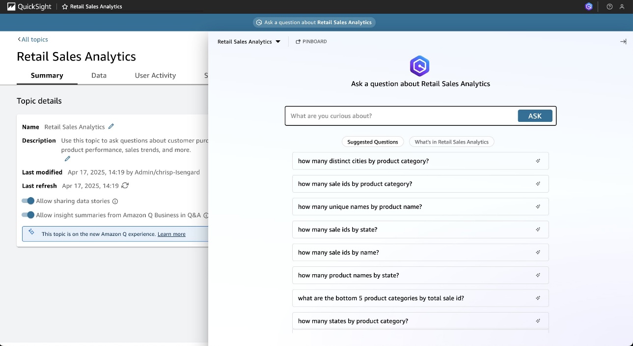Ask 'what are the bottom 5 product categories'
Viewport: 633px width, 346px height.
pyautogui.click(x=420, y=298)
